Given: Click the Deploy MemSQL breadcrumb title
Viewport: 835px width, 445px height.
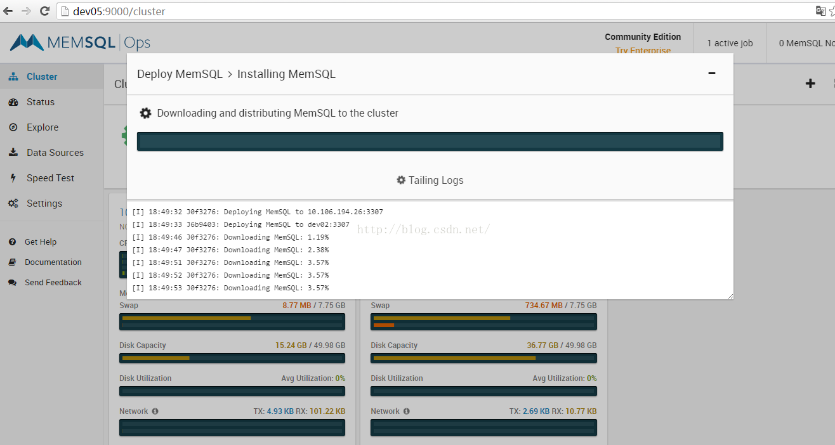Looking at the screenshot, I should (180, 74).
